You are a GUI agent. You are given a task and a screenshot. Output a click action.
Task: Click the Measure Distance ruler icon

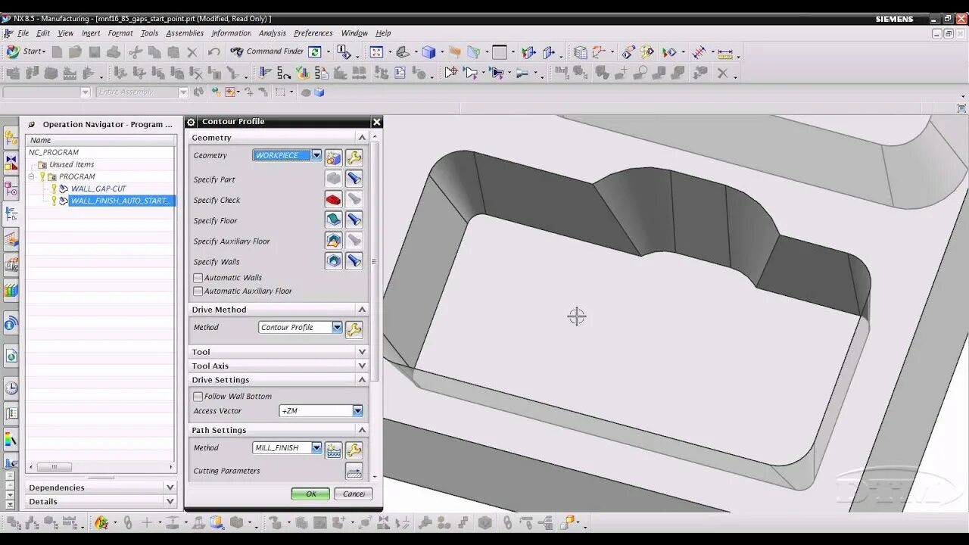coord(725,53)
